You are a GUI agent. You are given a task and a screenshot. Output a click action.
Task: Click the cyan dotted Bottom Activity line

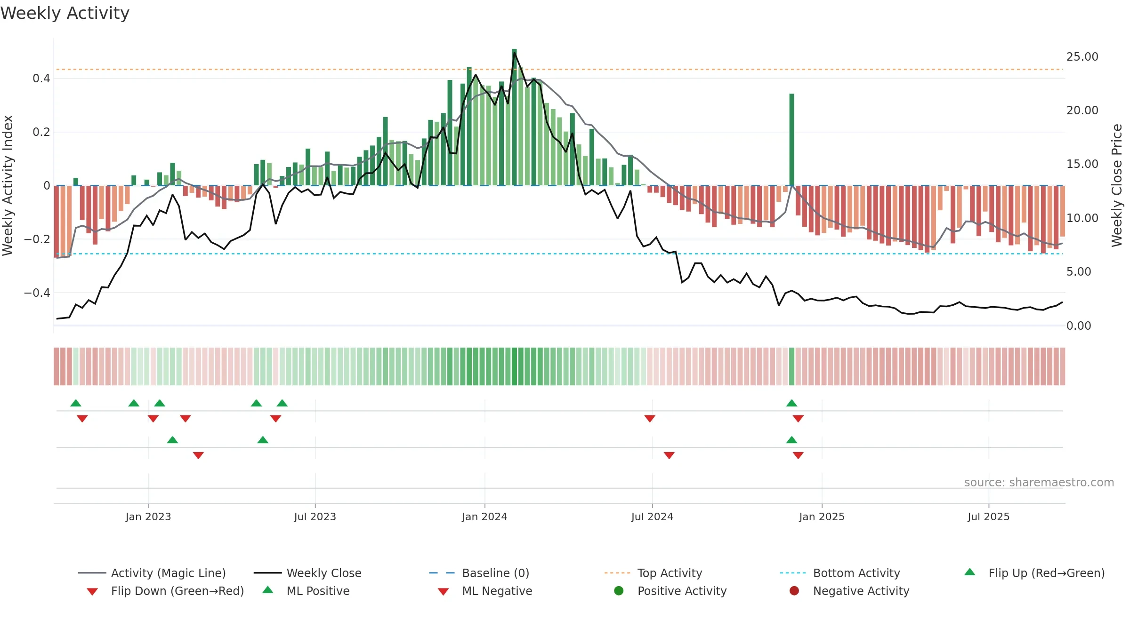pyautogui.click(x=559, y=254)
